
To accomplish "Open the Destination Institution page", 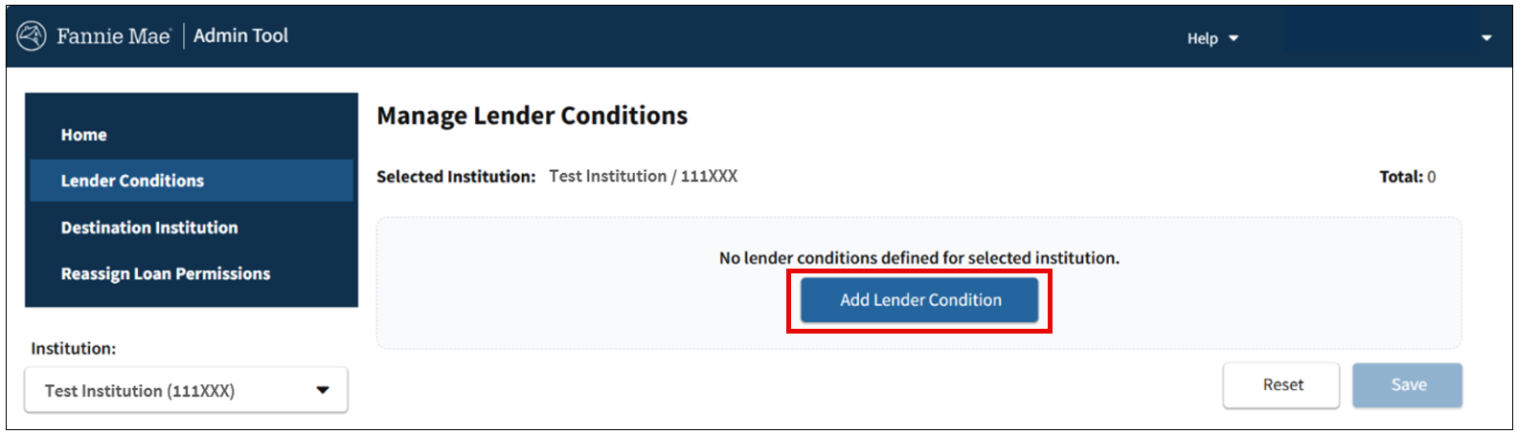I will (x=149, y=227).
